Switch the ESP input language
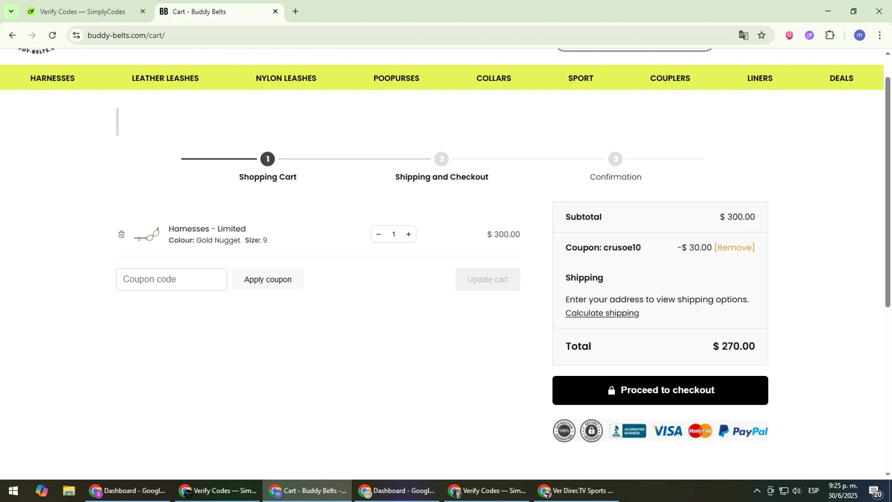The image size is (892, 502). (x=814, y=491)
